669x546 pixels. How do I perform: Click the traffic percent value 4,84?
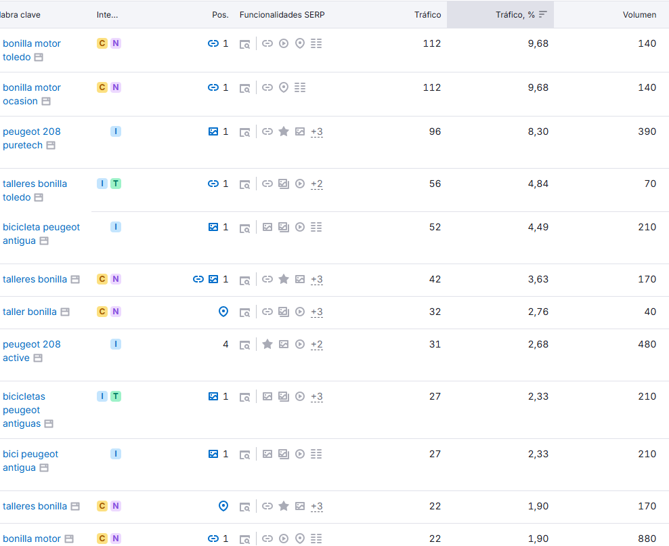tap(538, 184)
